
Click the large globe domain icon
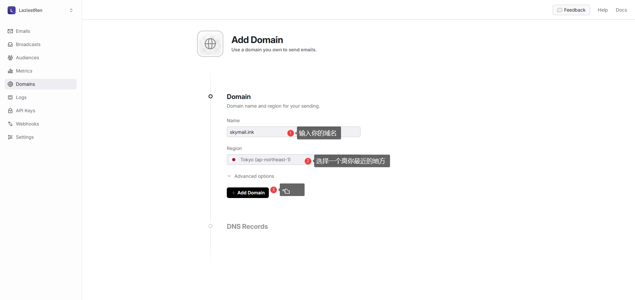(210, 44)
